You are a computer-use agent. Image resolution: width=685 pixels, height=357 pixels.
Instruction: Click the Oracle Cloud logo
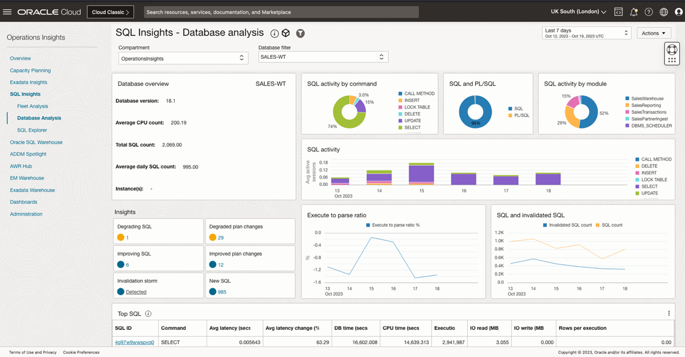tap(49, 12)
